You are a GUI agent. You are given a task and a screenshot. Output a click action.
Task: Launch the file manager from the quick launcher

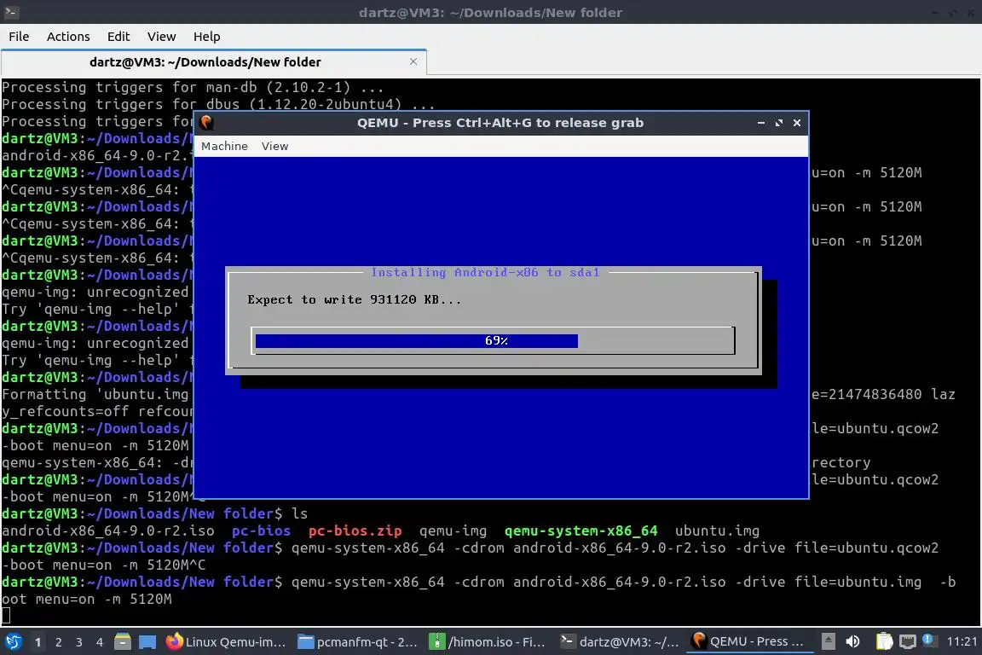(123, 642)
